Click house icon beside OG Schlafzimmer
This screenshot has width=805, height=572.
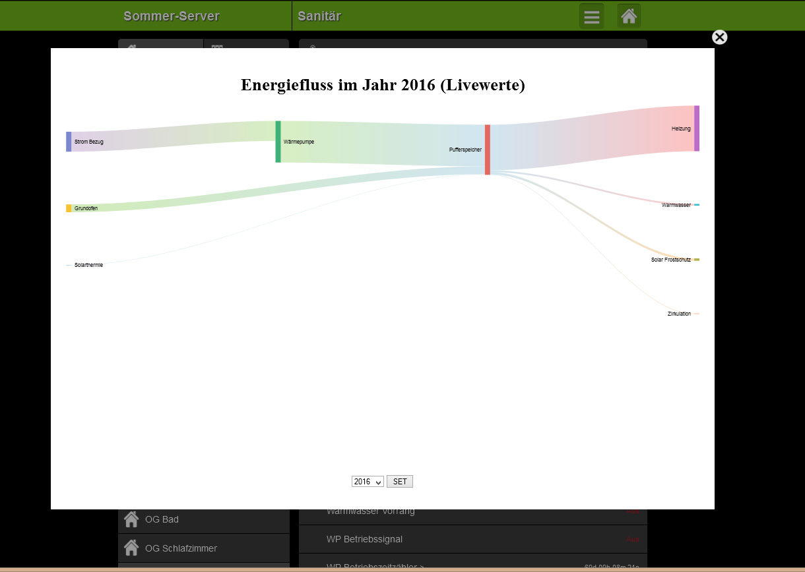point(131,548)
